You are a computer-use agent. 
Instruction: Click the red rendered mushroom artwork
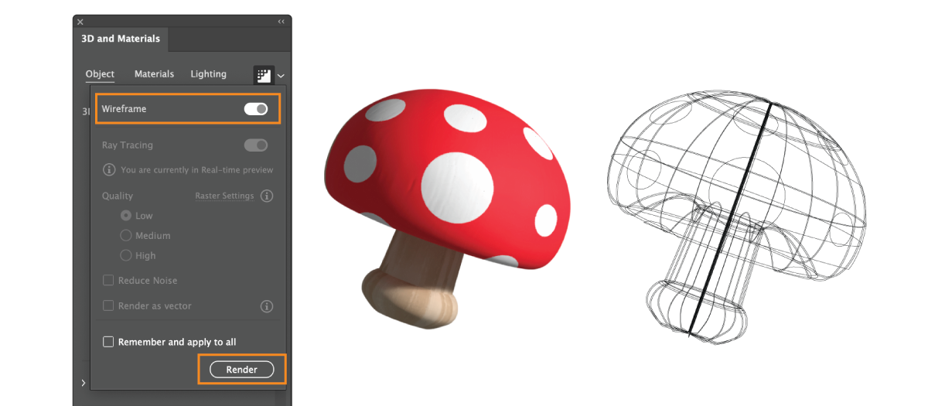[446, 208]
